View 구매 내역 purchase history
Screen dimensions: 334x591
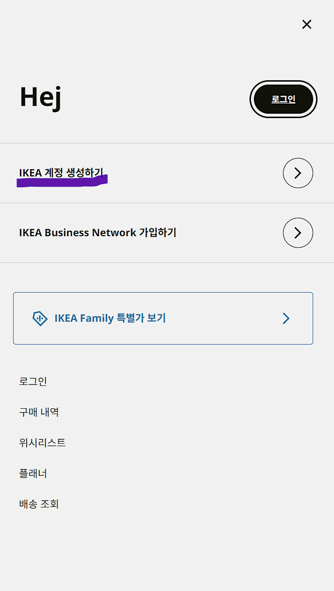[38, 412]
